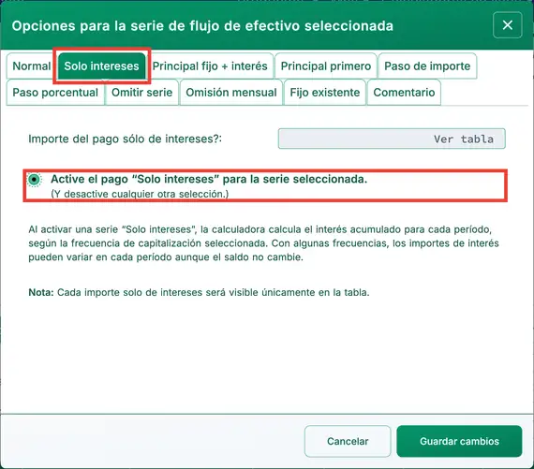
Task: Open the Comentario tab
Action: (x=404, y=93)
